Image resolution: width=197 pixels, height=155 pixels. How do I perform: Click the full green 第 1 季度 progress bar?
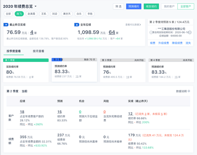[x=26, y=60]
